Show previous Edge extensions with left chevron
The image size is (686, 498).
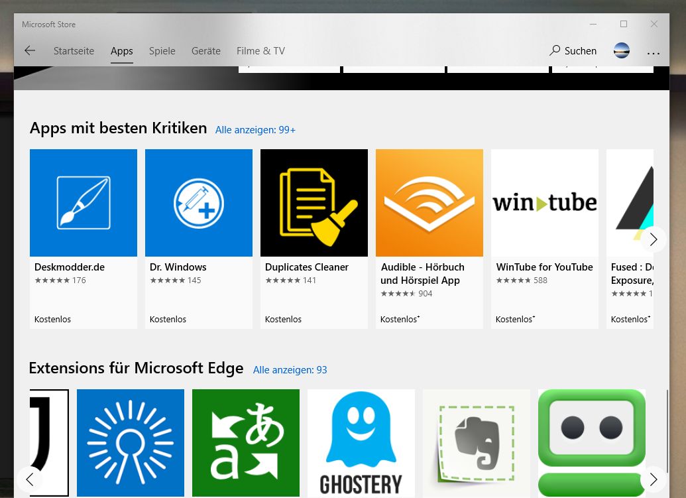click(x=30, y=479)
